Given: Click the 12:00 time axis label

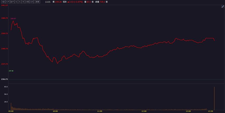Looking at the screenshot, I should click(x=144, y=111).
